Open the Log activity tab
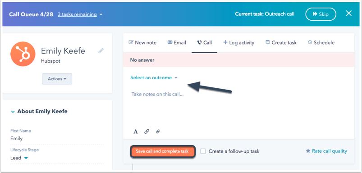Viewport: 362px width, 173px height. coord(239,43)
